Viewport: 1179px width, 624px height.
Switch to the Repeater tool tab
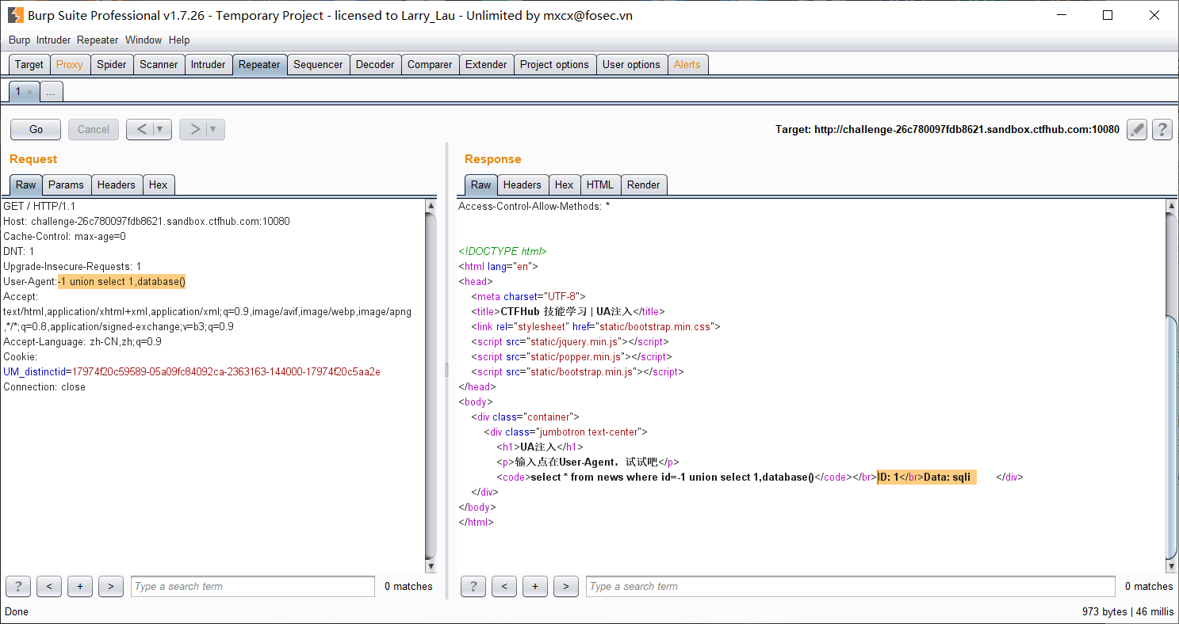(x=259, y=65)
